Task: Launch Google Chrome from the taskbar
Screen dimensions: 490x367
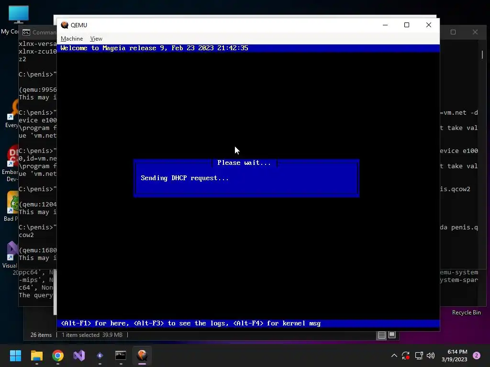Action: [58, 356]
